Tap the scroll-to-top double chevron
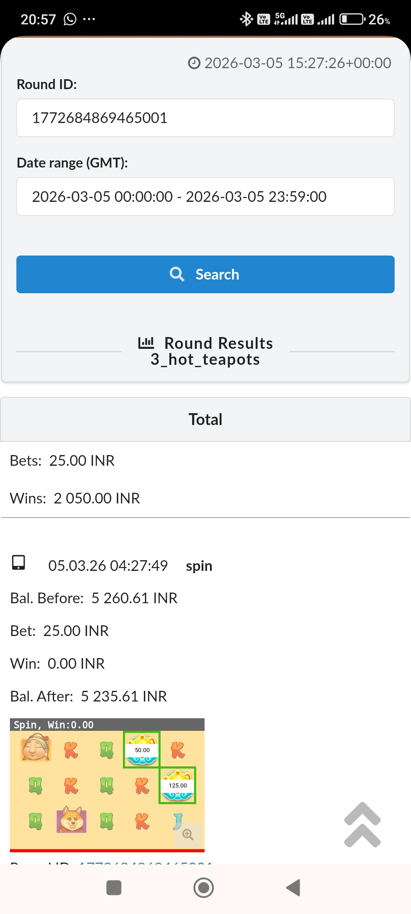This screenshot has width=411, height=914. [362, 825]
